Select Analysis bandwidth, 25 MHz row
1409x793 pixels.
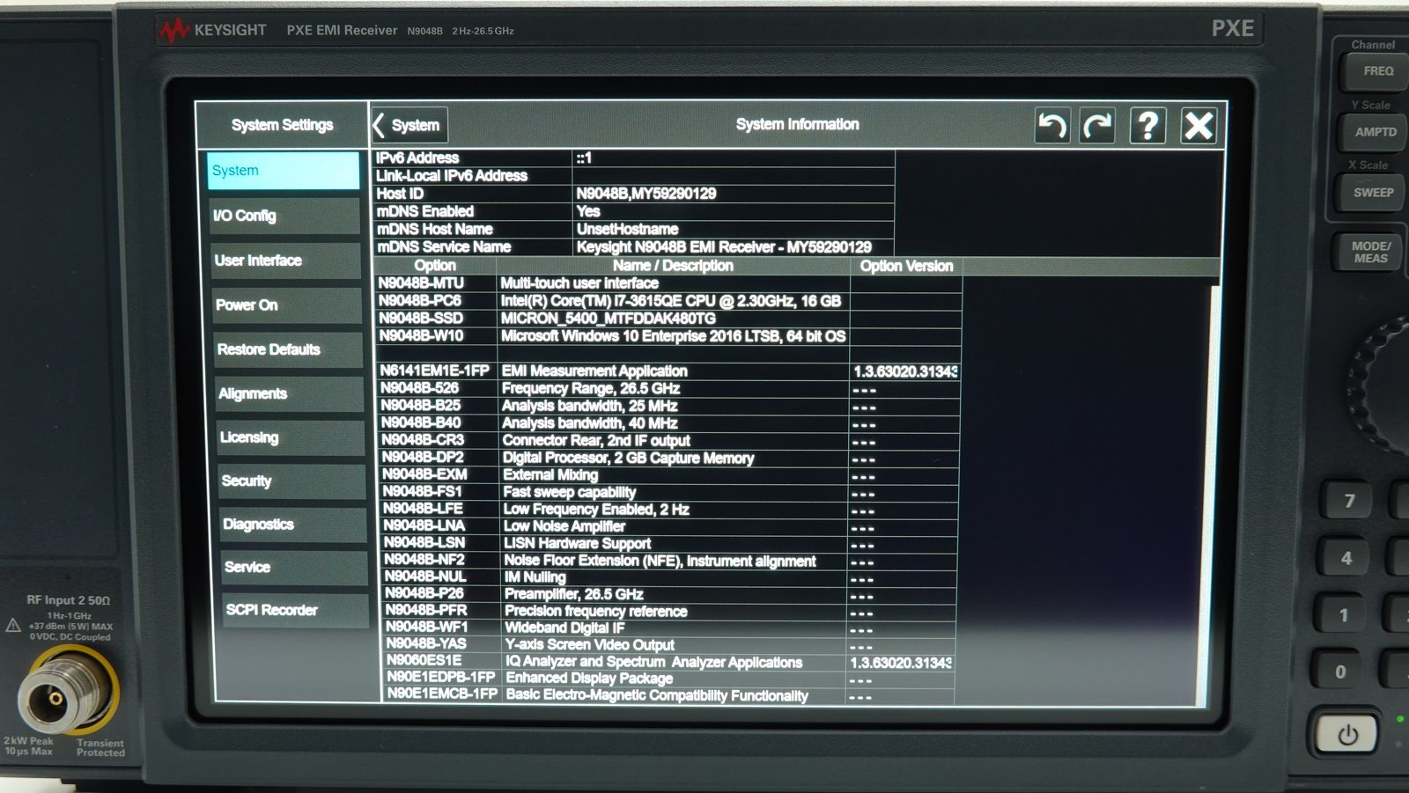[x=668, y=406]
